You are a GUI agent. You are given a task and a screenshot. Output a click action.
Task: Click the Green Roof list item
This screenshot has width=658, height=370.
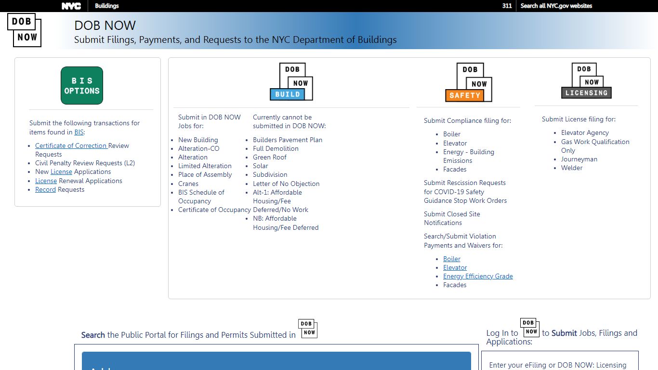(270, 157)
